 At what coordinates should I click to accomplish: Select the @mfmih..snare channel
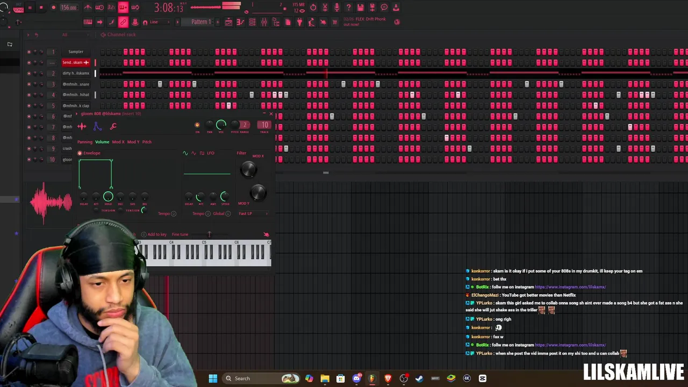76,84
